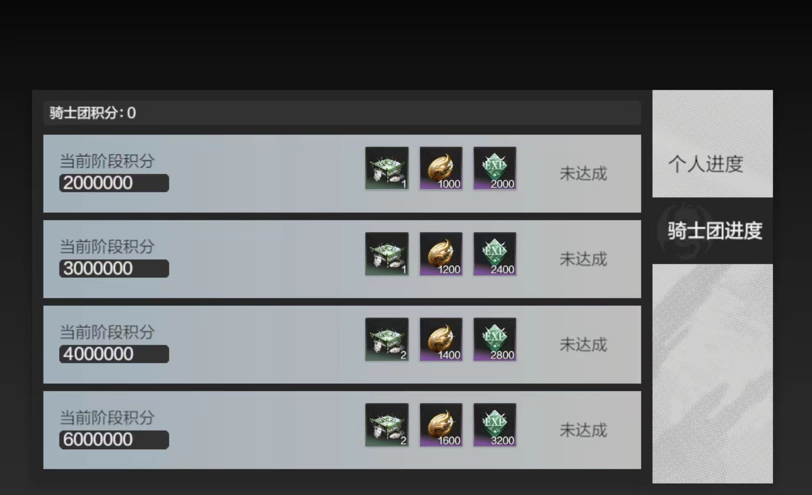Tap the treasure chest reward in 2000000 tier
The image size is (812, 495).
[x=387, y=168]
